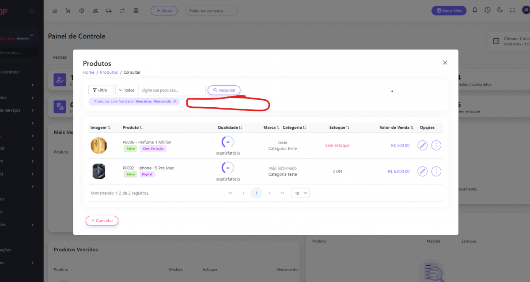Viewport: 530px width, 282px height.
Task: Toggle dark mode with the moon icon
Action: point(500,10)
